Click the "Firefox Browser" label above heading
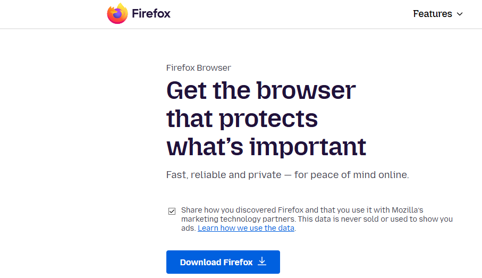 [x=198, y=68]
